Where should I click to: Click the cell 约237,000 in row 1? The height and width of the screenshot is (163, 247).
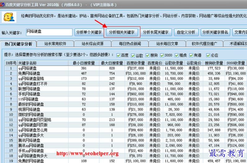pos(136,68)
